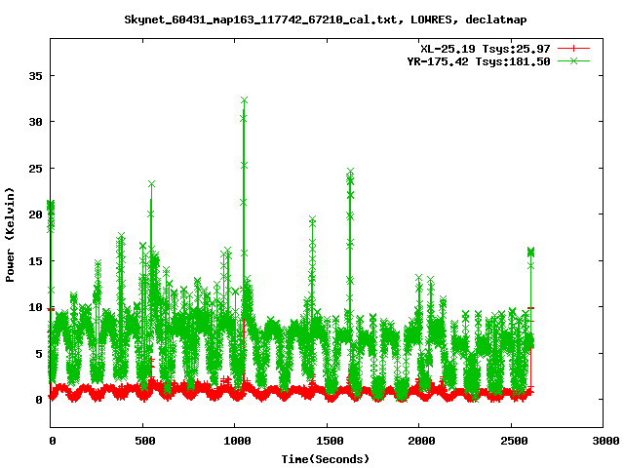Viewport: 624px width, 468px height.
Task: Click x-axis tick label 1500
Action: [330, 441]
